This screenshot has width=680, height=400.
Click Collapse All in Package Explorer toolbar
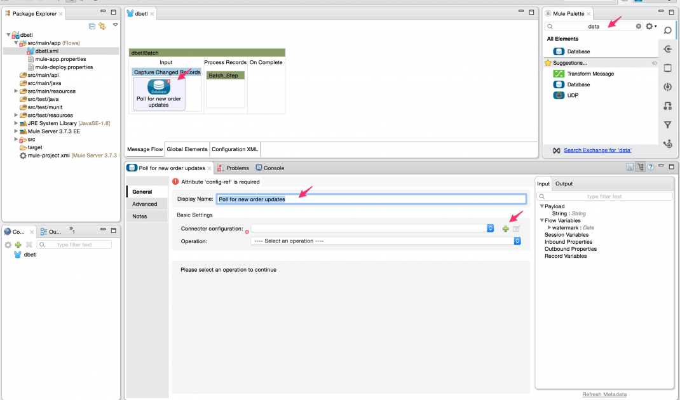coord(92,25)
